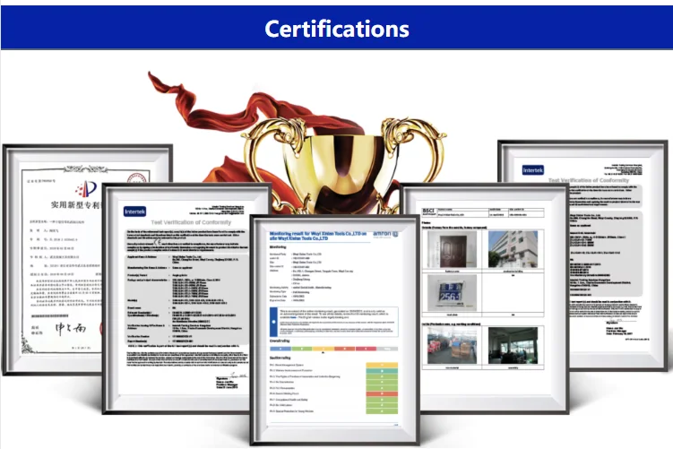Viewport: 673px width, 449px height.
Task: Open the center amfori monitoring result document
Action: tap(334, 329)
